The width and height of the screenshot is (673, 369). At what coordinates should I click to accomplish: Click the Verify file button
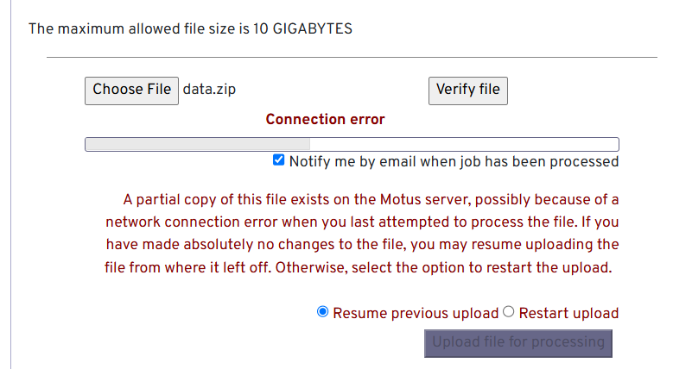tap(468, 91)
